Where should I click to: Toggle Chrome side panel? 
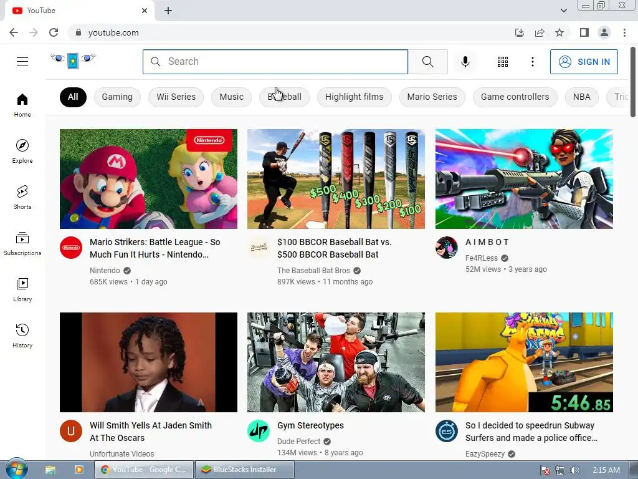coord(584,32)
